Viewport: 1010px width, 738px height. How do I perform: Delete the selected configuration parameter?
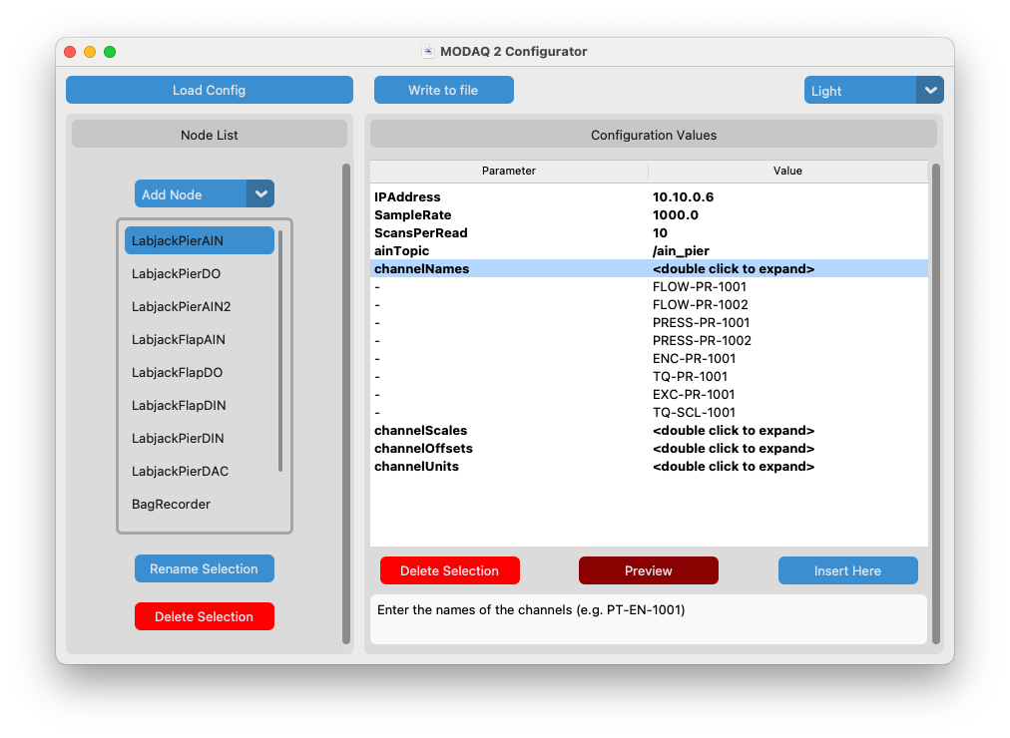pos(449,570)
